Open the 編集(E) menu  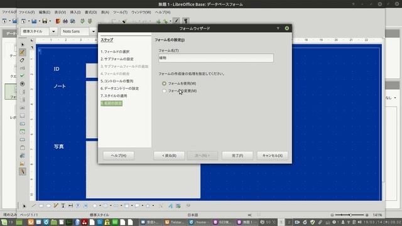pyautogui.click(x=45, y=13)
